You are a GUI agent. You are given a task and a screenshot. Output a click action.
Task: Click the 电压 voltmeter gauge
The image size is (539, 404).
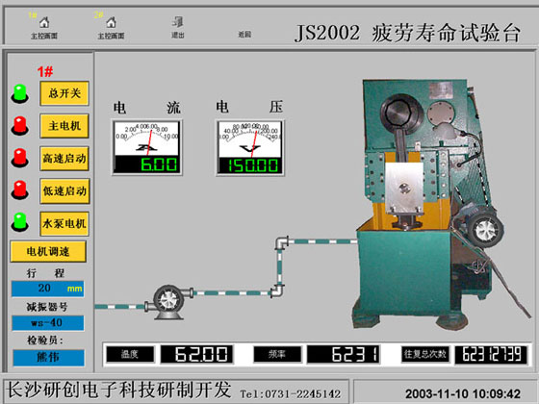tap(250, 148)
